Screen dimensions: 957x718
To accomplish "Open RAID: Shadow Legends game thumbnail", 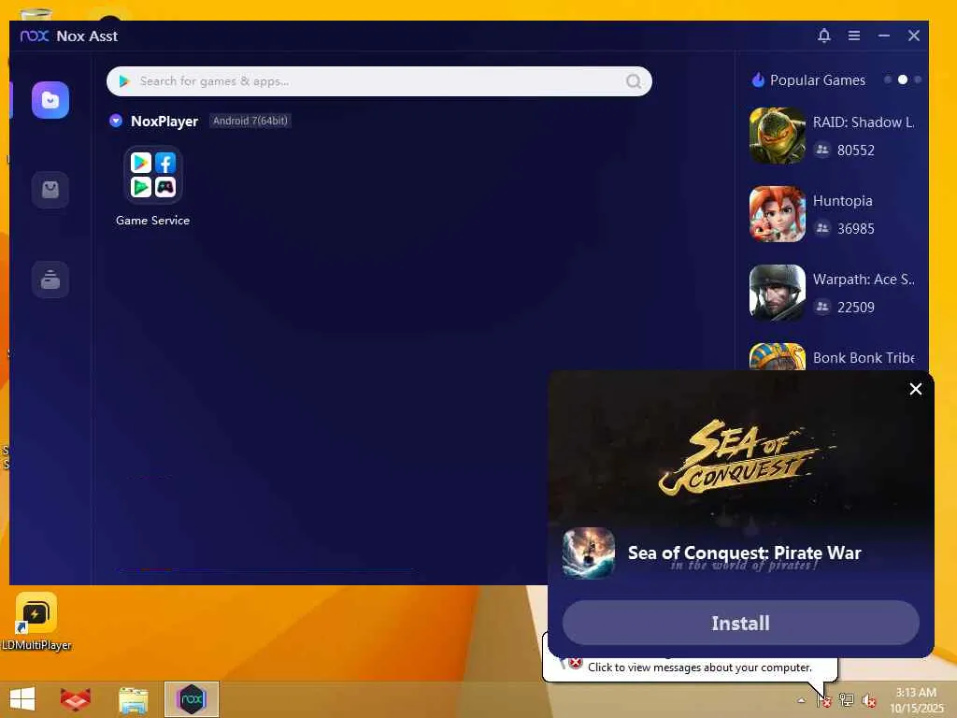I will click(777, 136).
